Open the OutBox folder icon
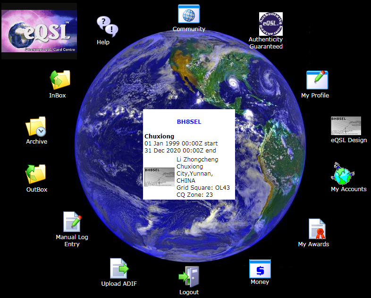The width and height of the screenshot is (371, 298). point(36,174)
